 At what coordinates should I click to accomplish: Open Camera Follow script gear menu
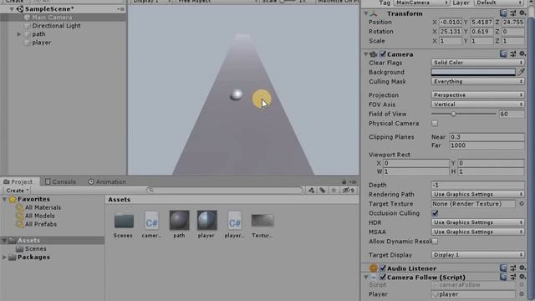522,277
